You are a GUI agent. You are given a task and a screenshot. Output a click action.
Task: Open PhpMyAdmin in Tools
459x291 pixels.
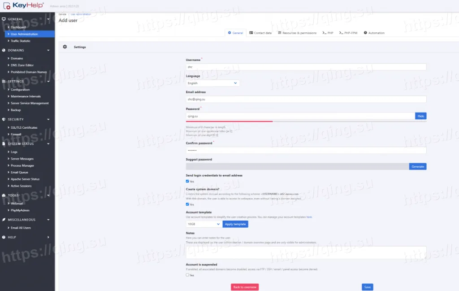[x=20, y=210]
